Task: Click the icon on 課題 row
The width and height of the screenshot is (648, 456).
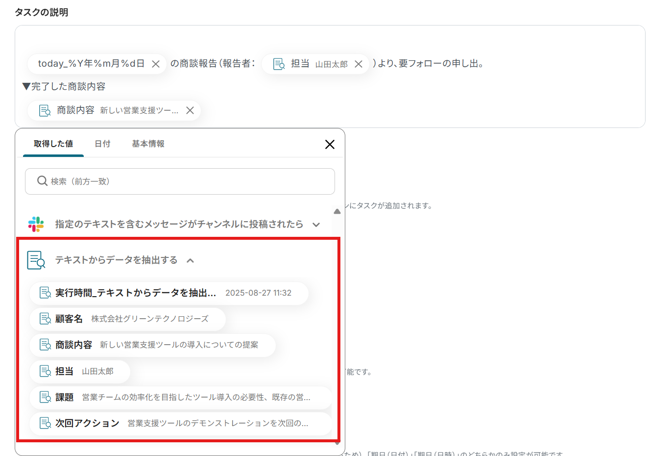Action: coord(45,397)
